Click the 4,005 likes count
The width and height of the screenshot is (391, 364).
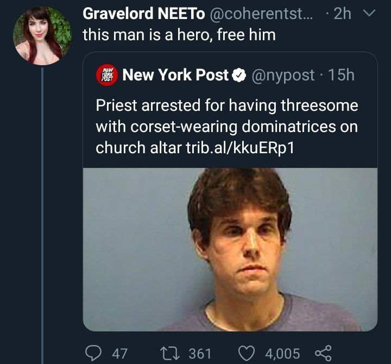(x=282, y=354)
